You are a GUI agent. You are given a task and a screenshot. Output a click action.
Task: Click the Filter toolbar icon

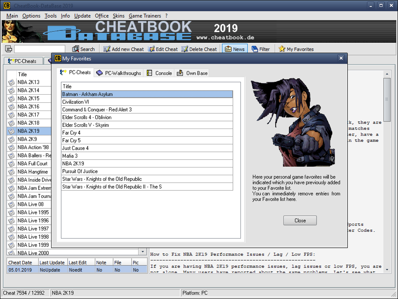coord(254,49)
